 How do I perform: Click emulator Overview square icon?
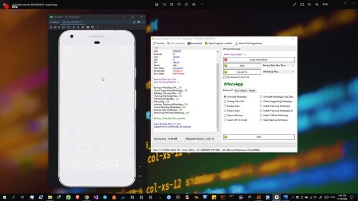click(x=83, y=27)
